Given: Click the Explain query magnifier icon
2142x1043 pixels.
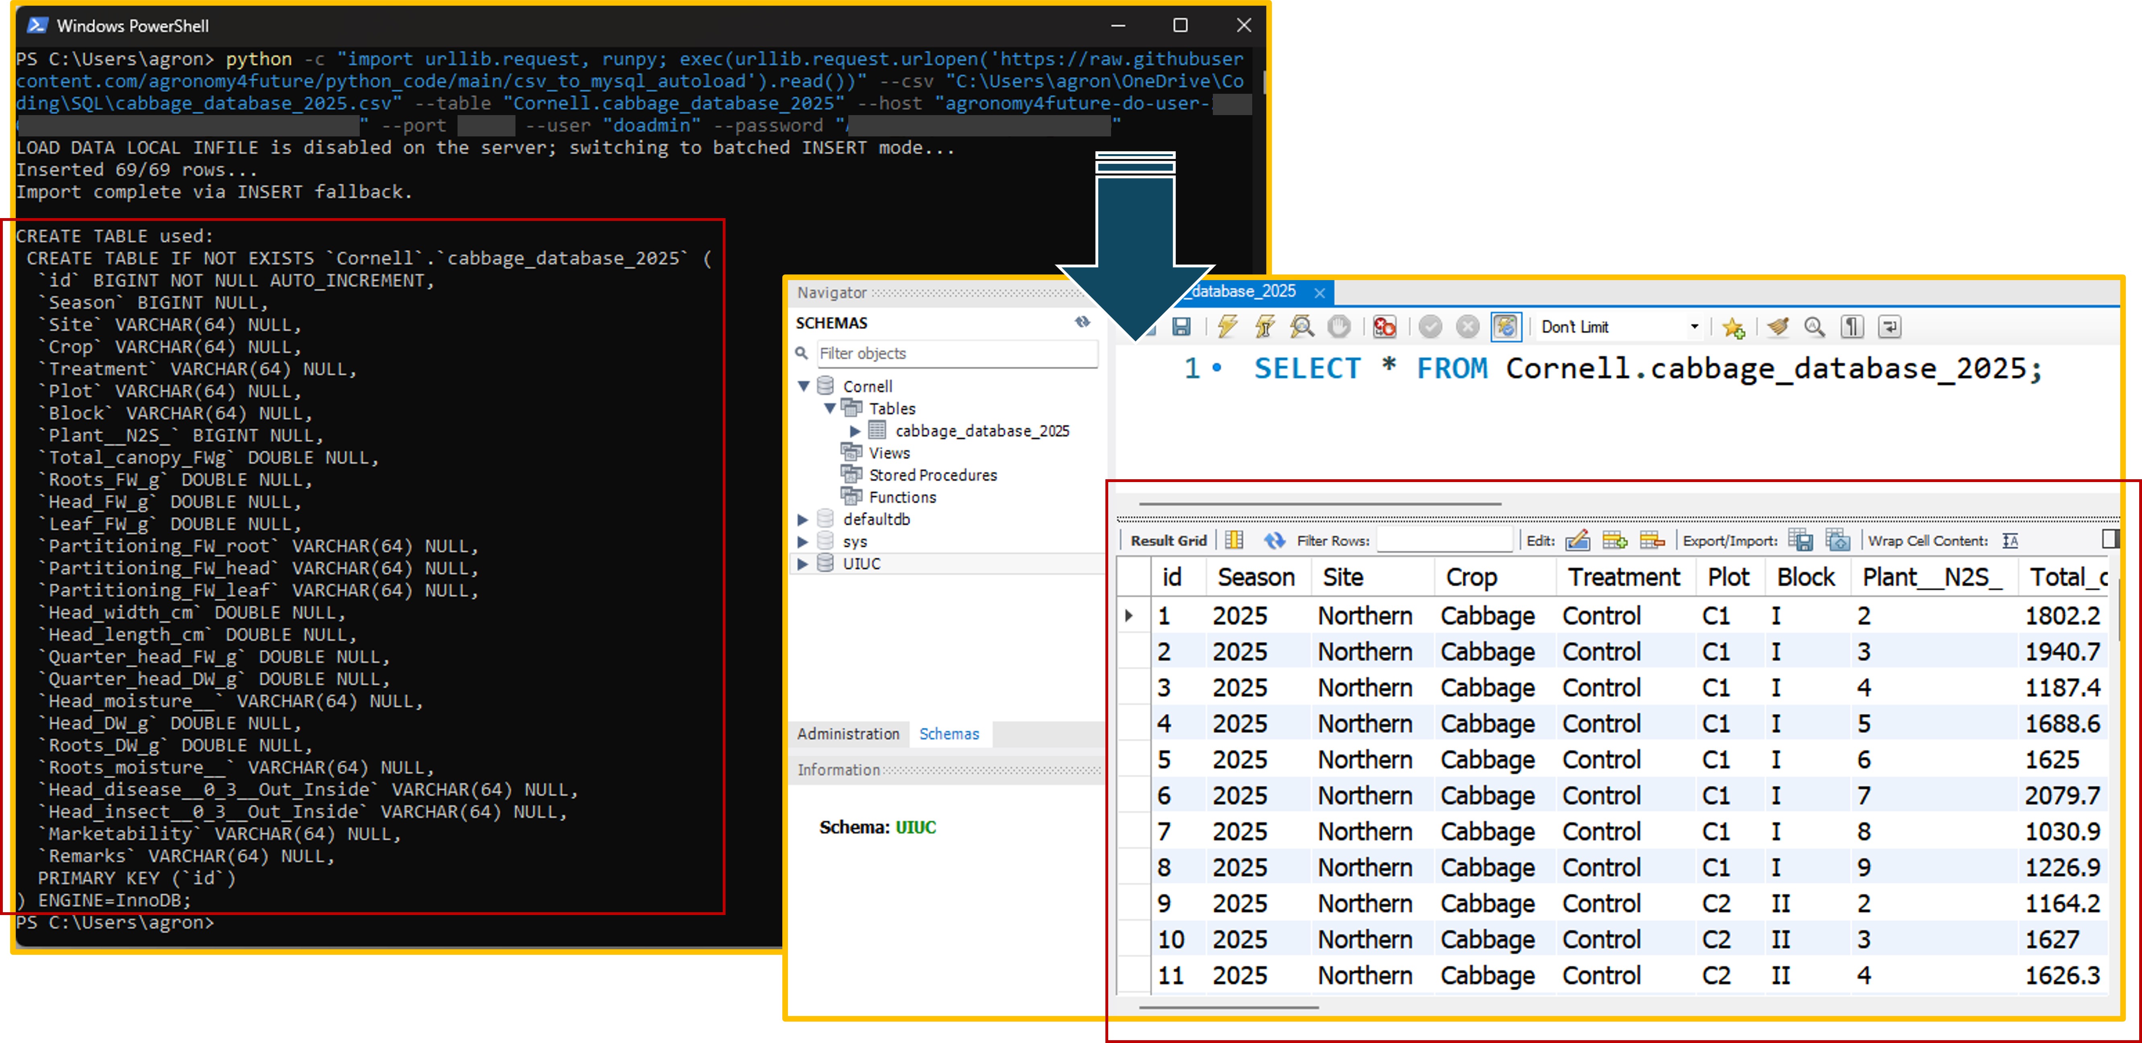Looking at the screenshot, I should (x=1301, y=327).
